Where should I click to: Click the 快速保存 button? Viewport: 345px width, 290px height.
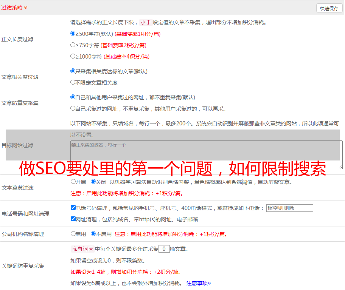pyautogui.click(x=329, y=8)
